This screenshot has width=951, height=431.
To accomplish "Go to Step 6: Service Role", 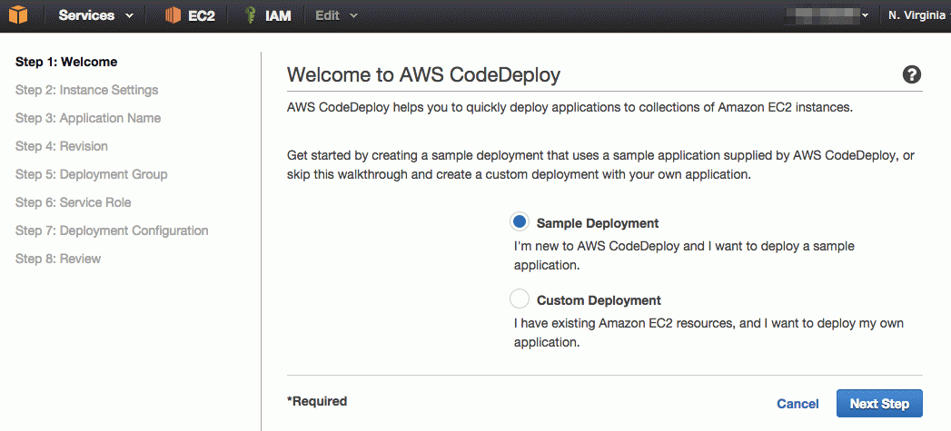I will [74, 202].
